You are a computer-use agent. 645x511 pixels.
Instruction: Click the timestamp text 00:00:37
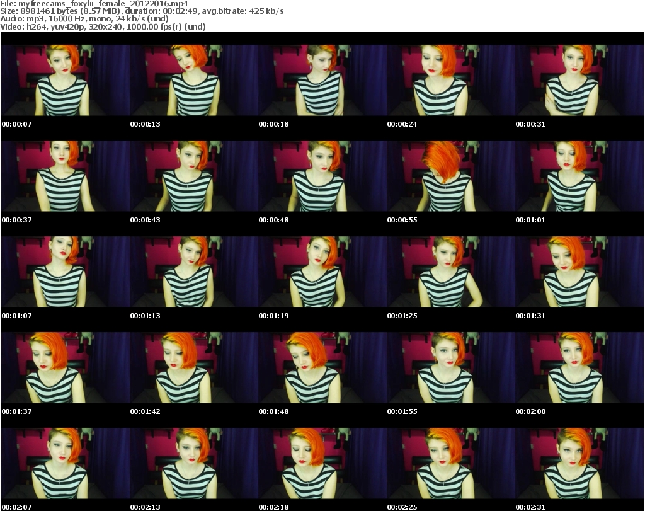pos(17,220)
